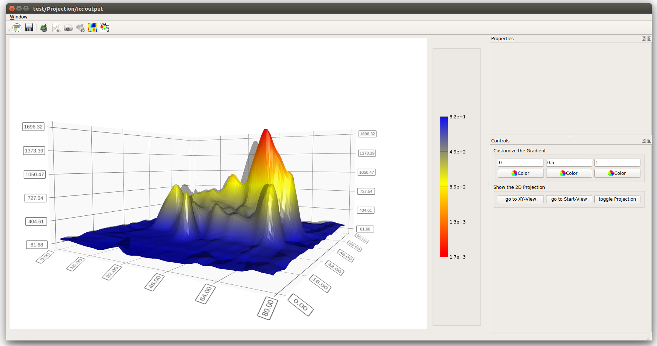Pick the middle gradient Color button
657x346 pixels.
[569, 173]
